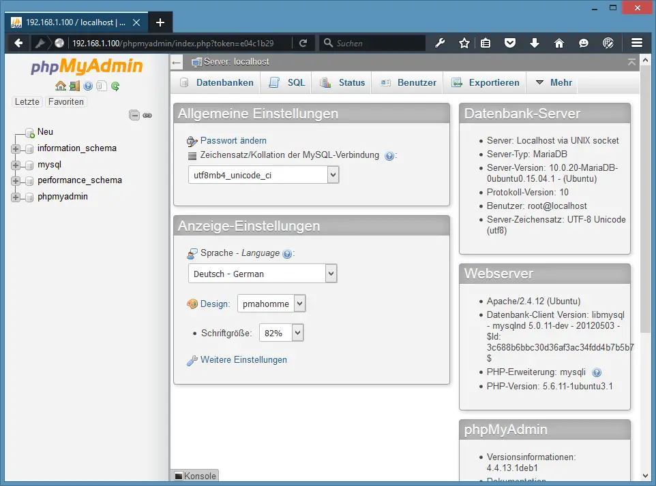This screenshot has height=486, width=656.
Task: Open the Zeichensatz/Kollation utf8mb4_unicode_ci dropdown
Action: [x=263, y=175]
